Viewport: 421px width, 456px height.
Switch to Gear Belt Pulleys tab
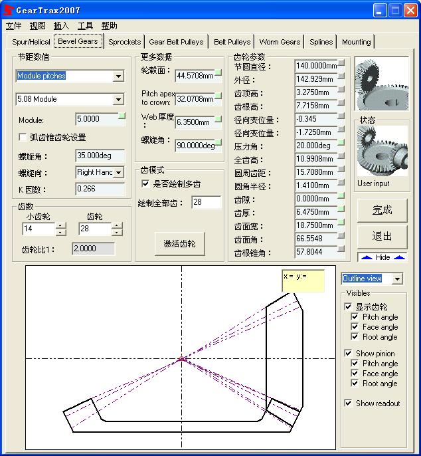tap(176, 42)
